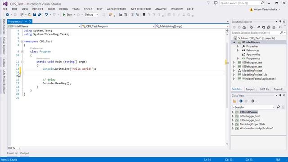
Task: Open the ARCHITECTURE menu
Action: point(117,9)
